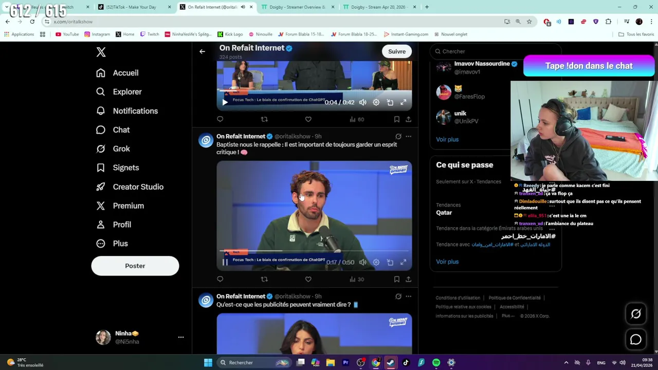The height and width of the screenshot is (370, 658).
Task: Share the Baptiste post
Action: [x=408, y=279]
